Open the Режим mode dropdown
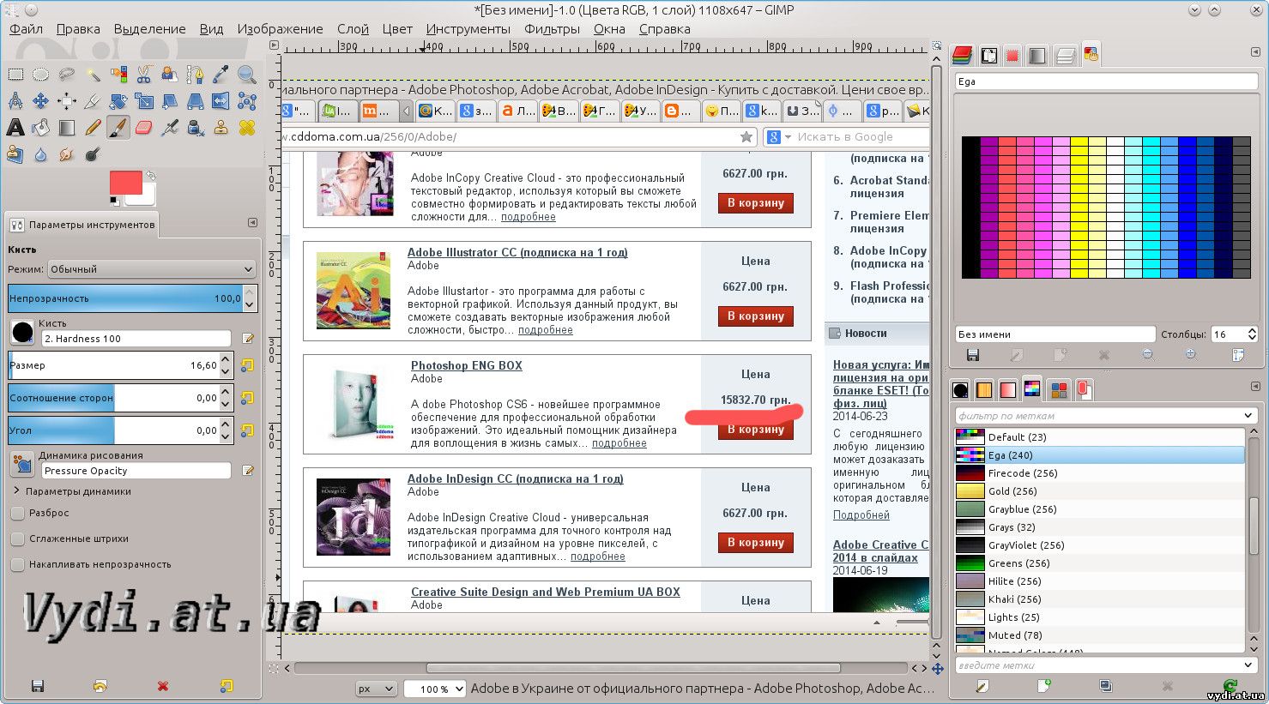 coord(152,269)
